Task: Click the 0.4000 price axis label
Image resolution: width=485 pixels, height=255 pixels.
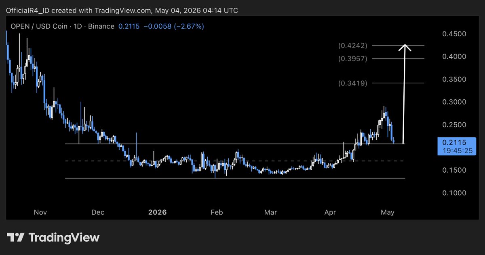Action: (x=454, y=56)
